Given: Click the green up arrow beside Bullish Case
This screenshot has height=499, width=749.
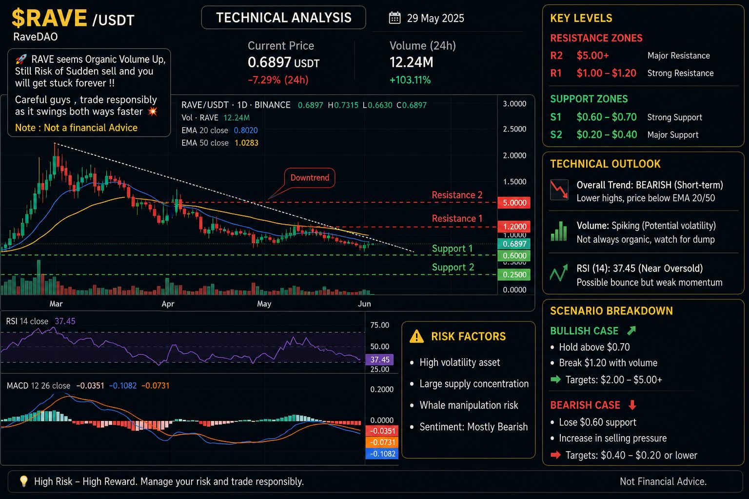Looking at the screenshot, I should (x=631, y=331).
